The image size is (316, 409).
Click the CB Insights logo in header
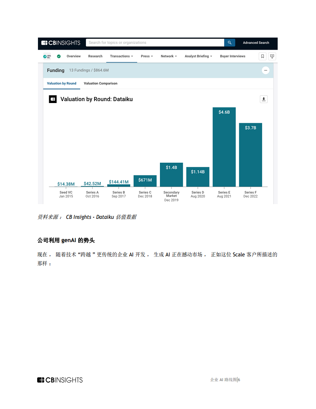tap(61, 43)
